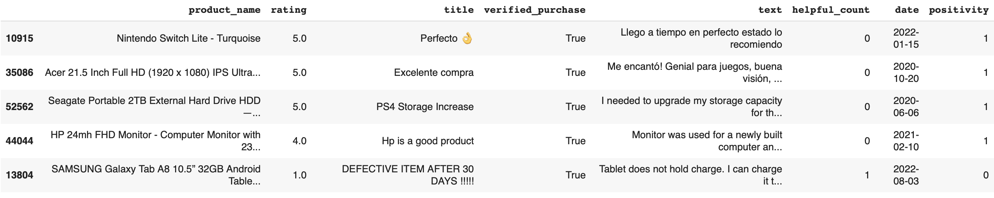994x198 pixels.
Task: Click the title column header
Action: point(458,10)
